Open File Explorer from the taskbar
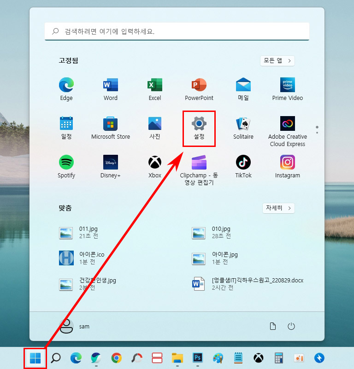354x369 pixels. [177, 358]
